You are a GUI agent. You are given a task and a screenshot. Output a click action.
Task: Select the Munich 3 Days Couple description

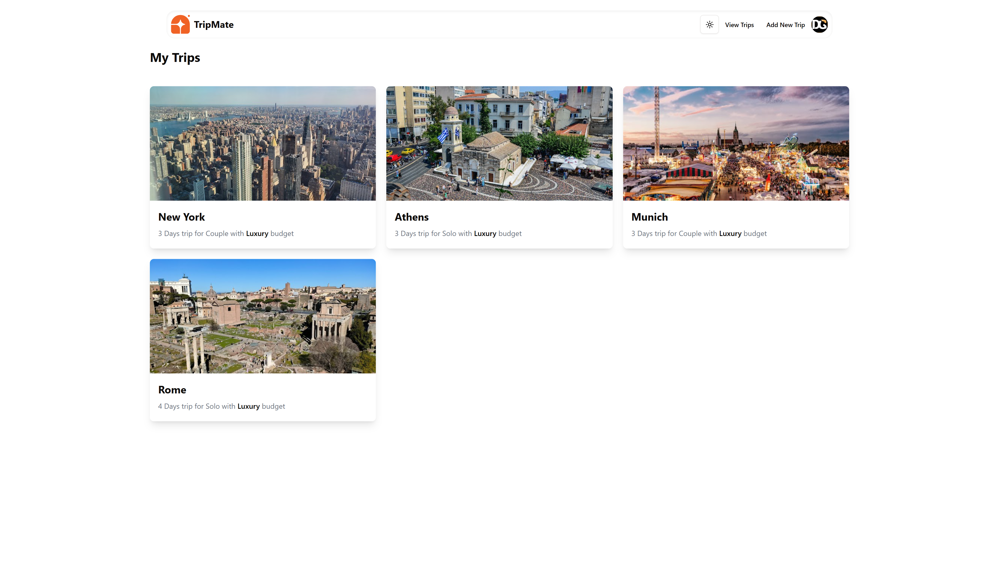[699, 233]
